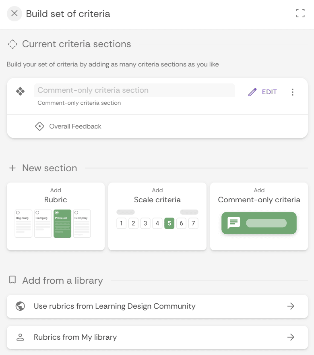Open Use rubrics from Learning Design Community arrow

click(291, 306)
